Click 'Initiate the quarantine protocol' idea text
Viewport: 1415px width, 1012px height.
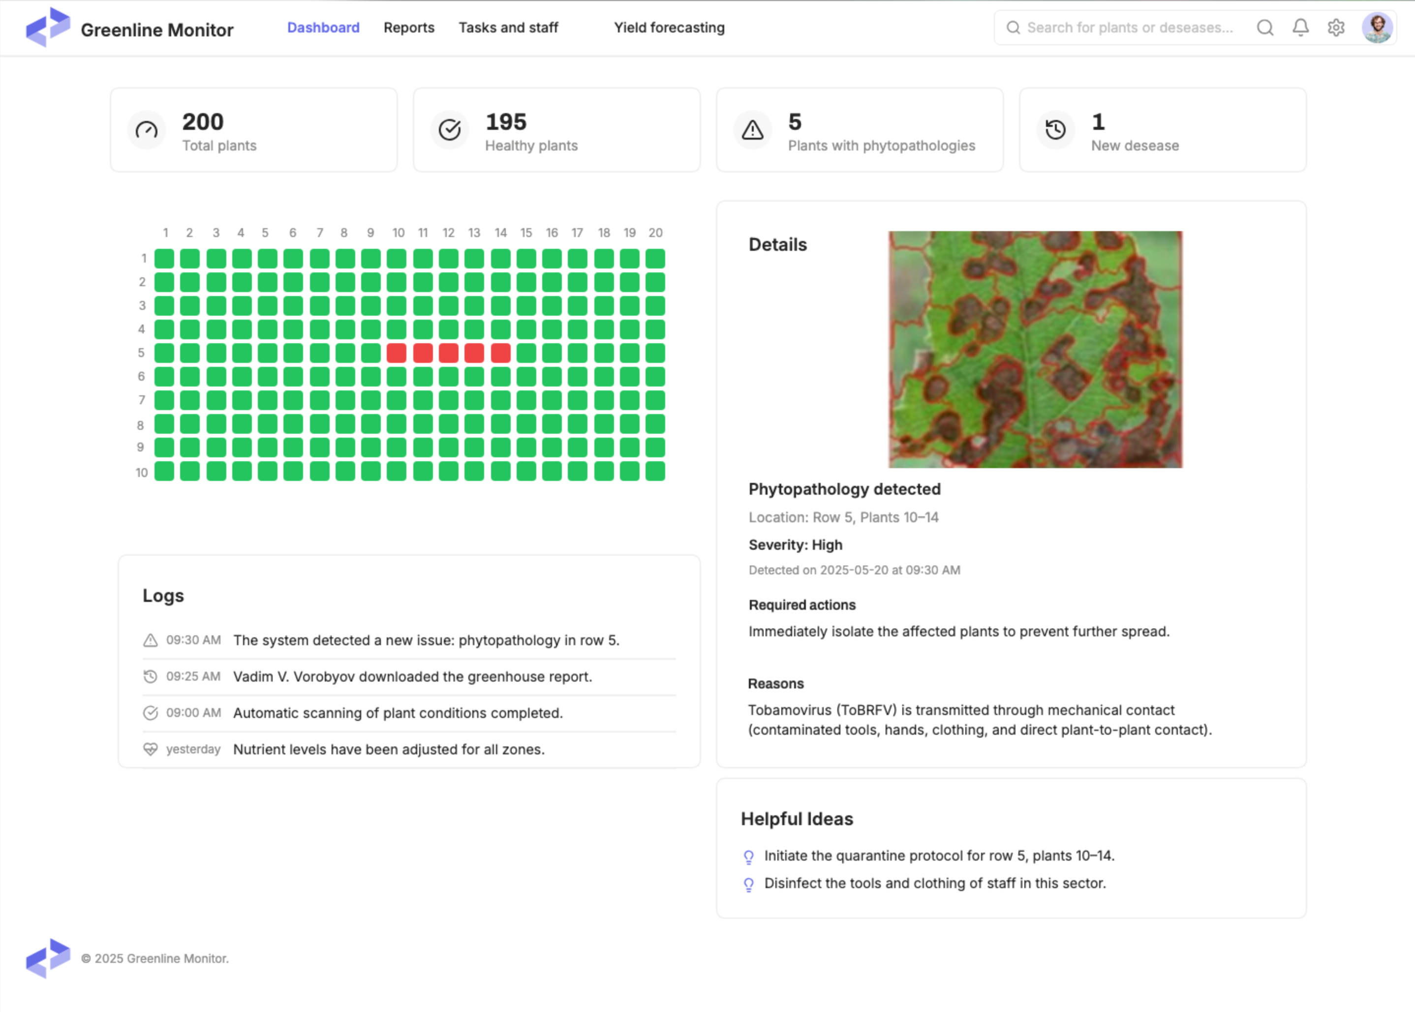click(939, 856)
